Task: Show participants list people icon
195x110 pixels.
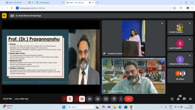Action: click(178, 99)
